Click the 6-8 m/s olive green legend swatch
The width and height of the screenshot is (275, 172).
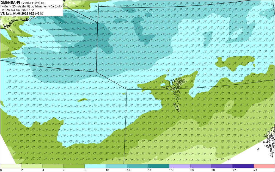point(74,166)
